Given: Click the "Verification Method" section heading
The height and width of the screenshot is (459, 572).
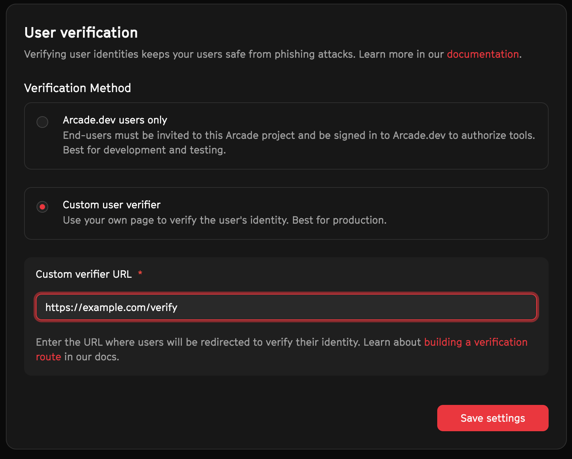Looking at the screenshot, I should 77,88.
